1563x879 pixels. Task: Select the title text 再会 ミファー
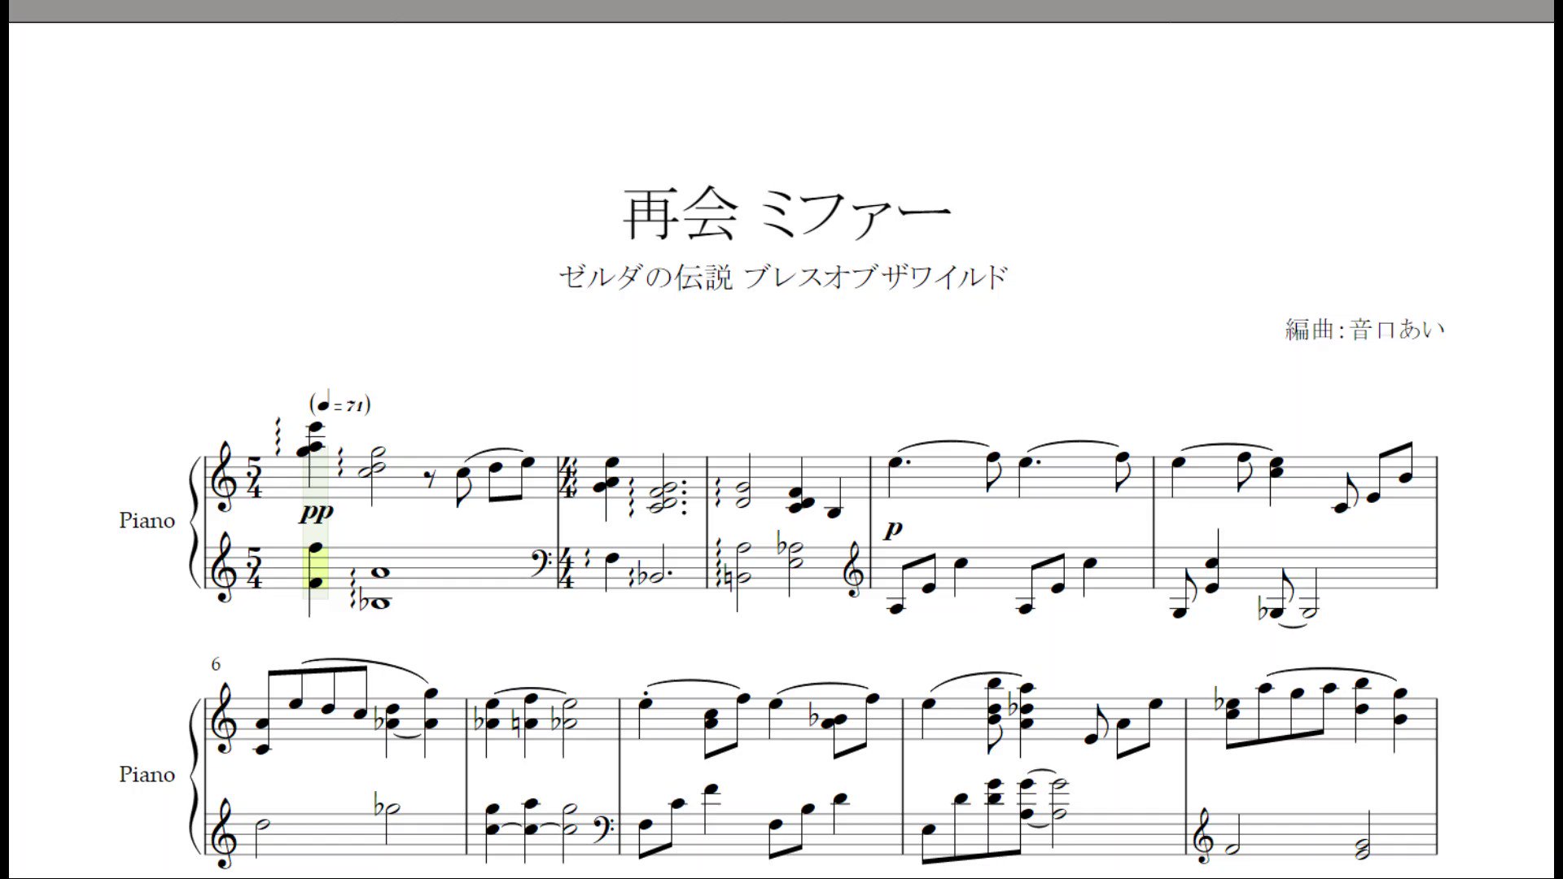tap(786, 214)
